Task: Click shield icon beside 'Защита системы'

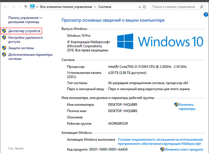Action: (x=4, y=48)
